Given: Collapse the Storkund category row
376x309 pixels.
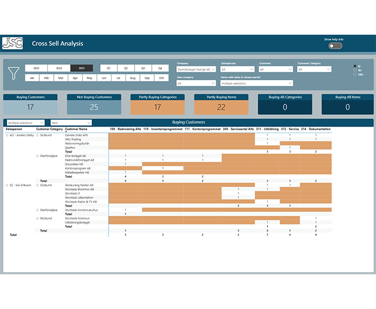Looking at the screenshot, I should pyautogui.click(x=38, y=218).
